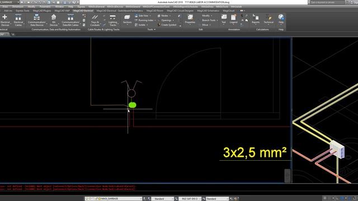Click the Running Index tool
Image resolution: width=358 pixels, height=201 pixels.
[x=145, y=20]
